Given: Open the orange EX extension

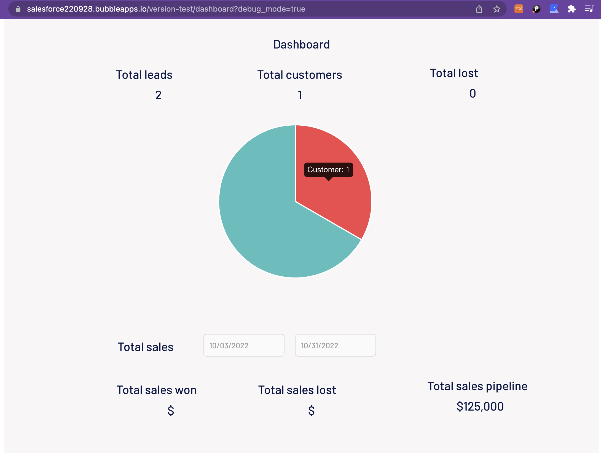Looking at the screenshot, I should 519,9.
